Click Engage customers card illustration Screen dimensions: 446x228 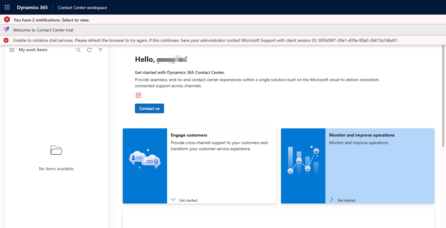[145, 166]
